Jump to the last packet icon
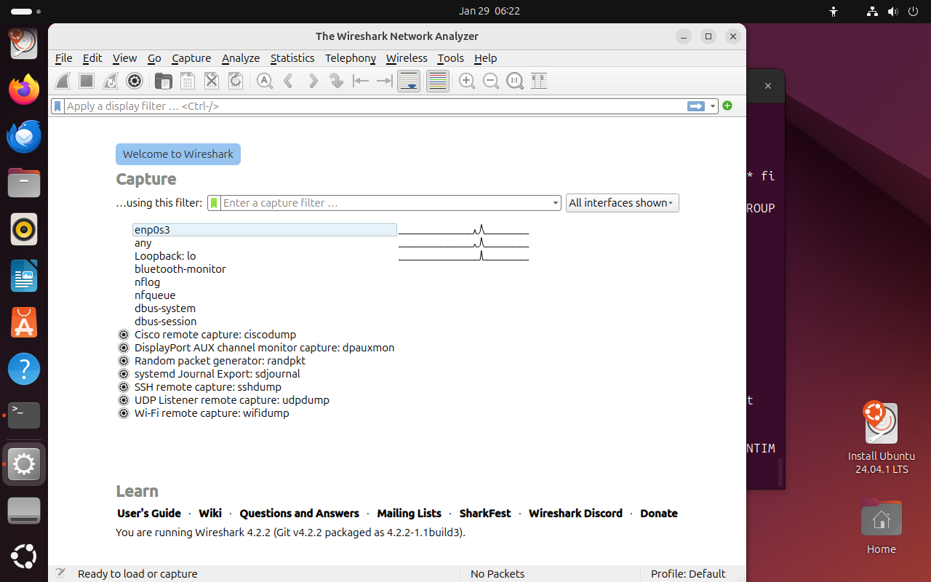The image size is (931, 582). [x=384, y=81]
